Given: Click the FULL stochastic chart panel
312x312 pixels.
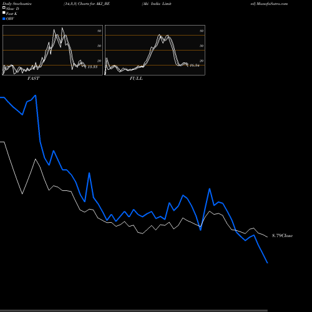Looking at the screenshot, I should tap(155, 50).
